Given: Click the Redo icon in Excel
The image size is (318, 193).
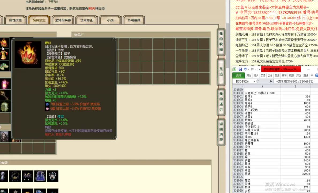Looking at the screenshot, I should [252, 69].
